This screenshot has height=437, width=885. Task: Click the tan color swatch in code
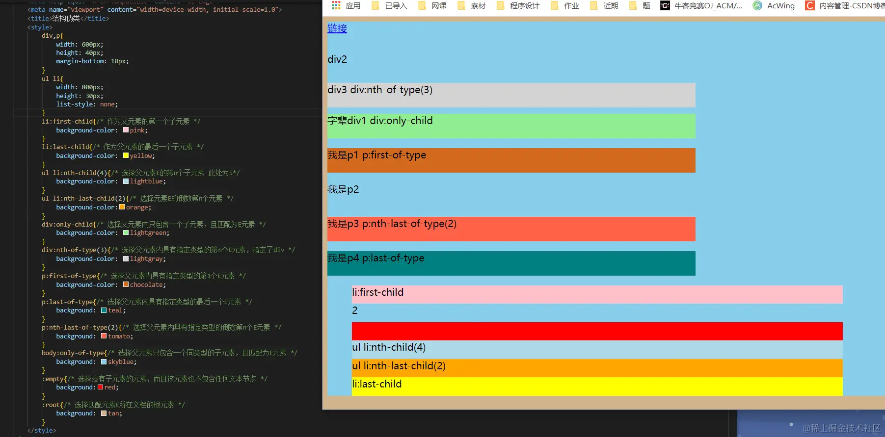[x=104, y=413]
